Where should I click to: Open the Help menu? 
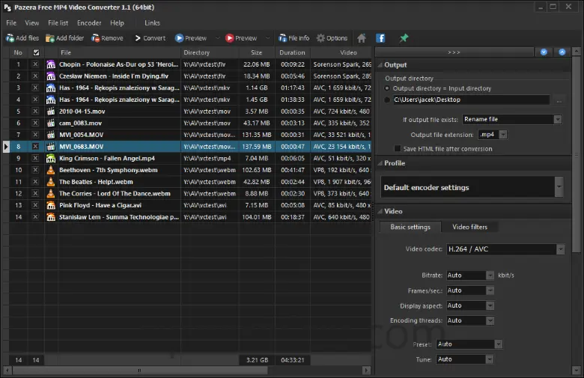117,22
